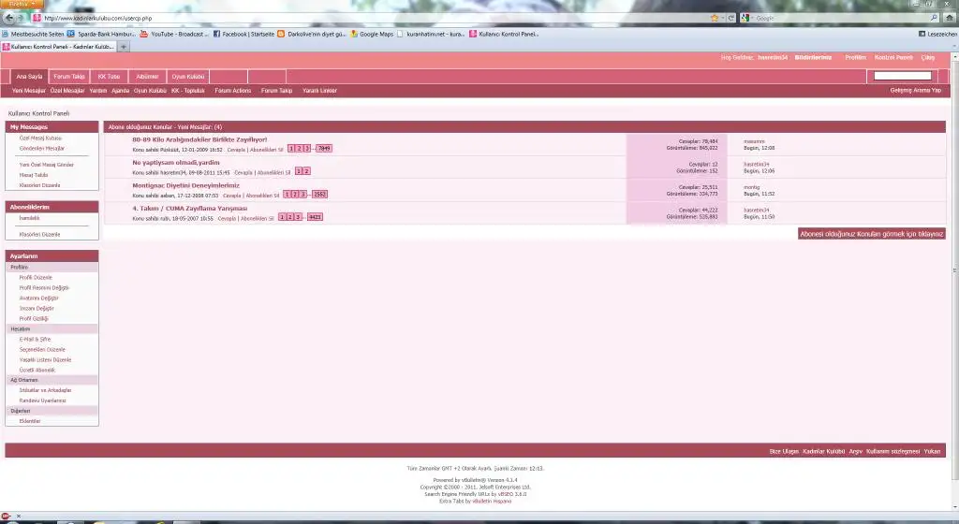
Task: Open the Google Maps bookmark
Action: click(x=371, y=34)
